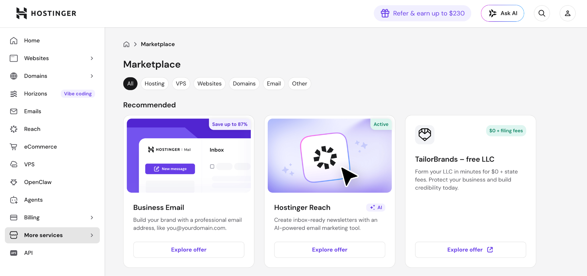
Task: Select the Email filter tab
Action: click(x=274, y=84)
